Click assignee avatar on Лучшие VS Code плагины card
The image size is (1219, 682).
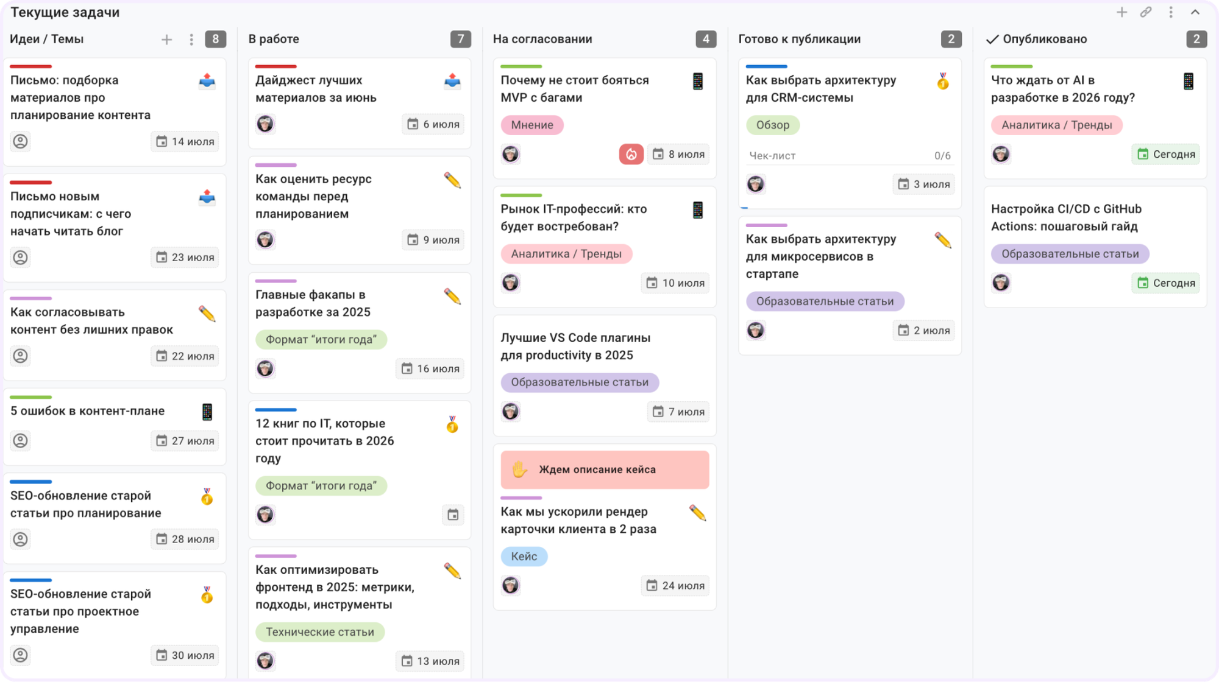511,412
